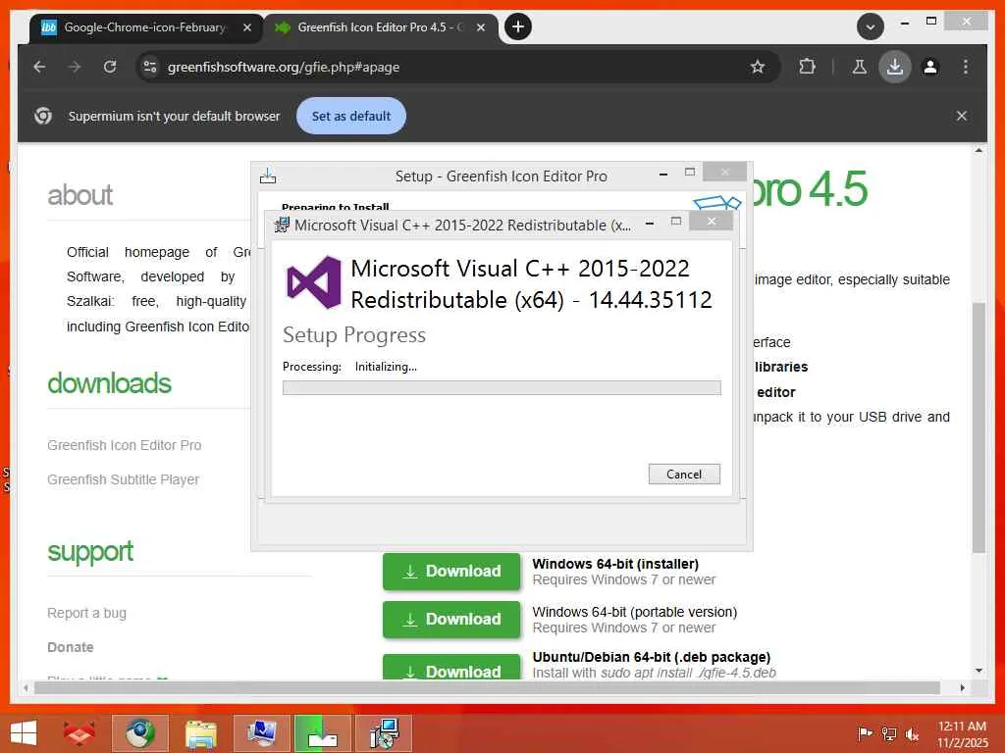Click the installer icon in Visual C++ title bar
1005x753 pixels.
pyautogui.click(x=282, y=225)
